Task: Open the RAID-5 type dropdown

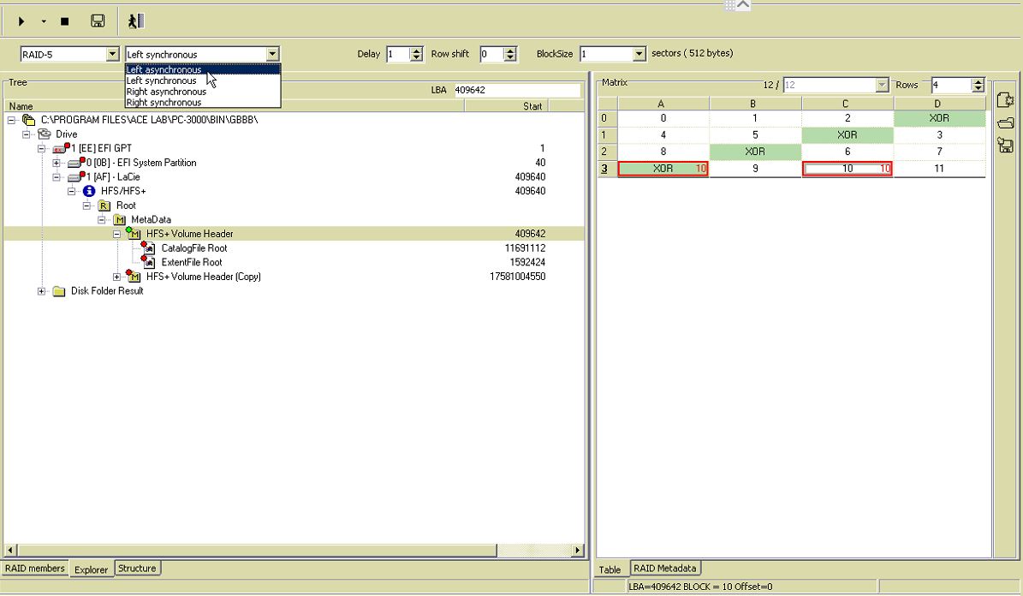Action: click(113, 54)
